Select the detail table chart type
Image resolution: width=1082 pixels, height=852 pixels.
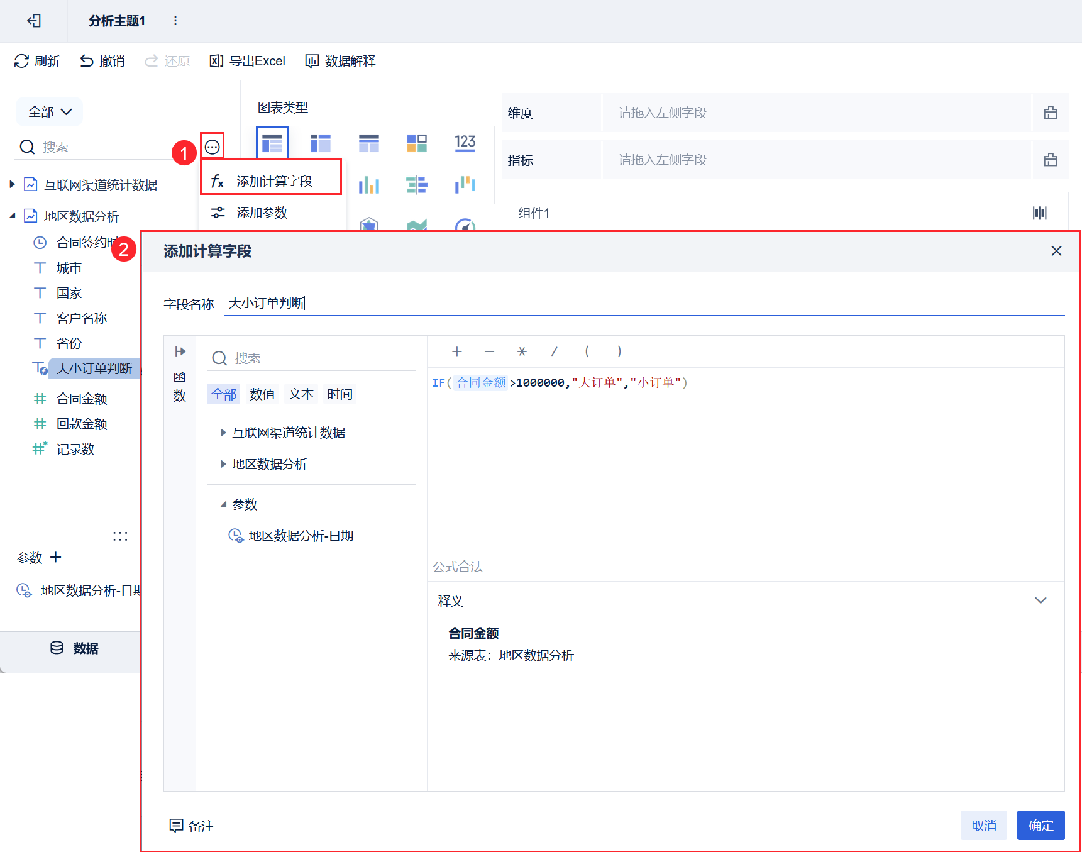[369, 143]
